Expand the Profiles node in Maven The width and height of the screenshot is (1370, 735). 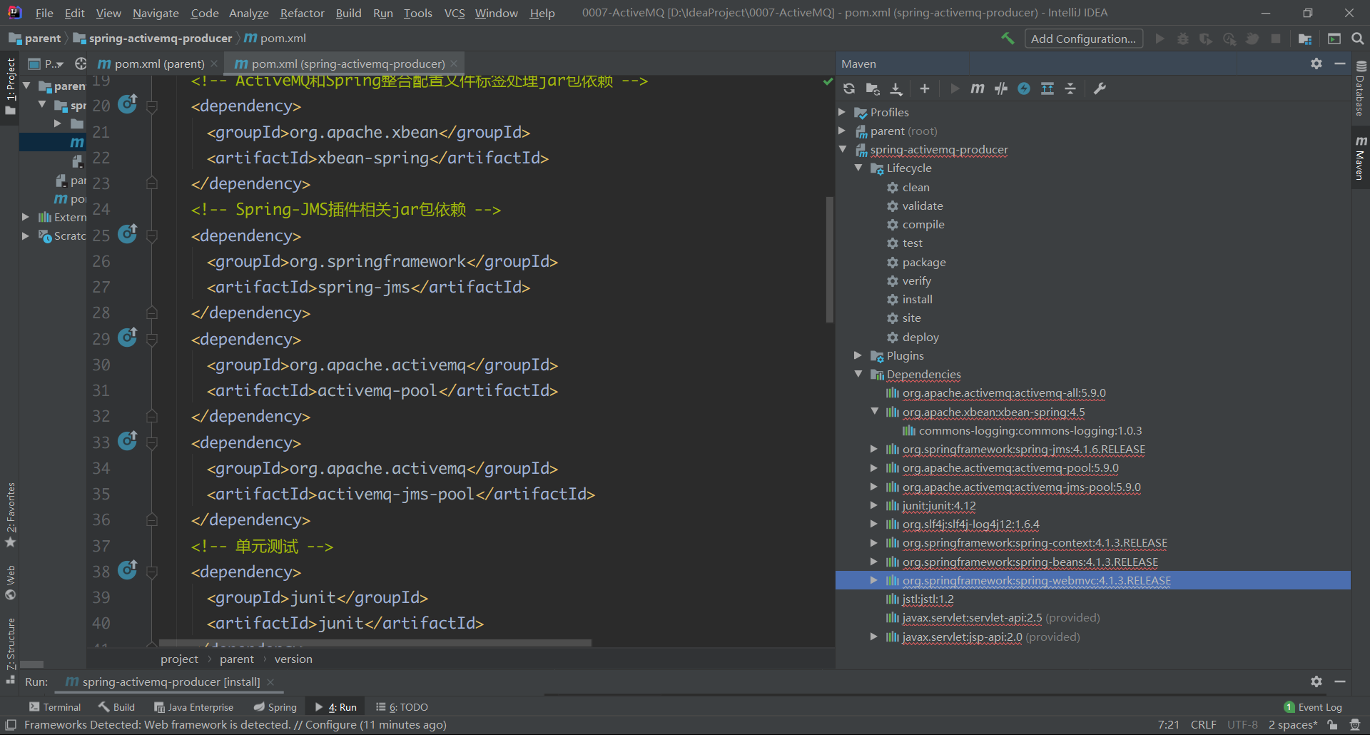[x=842, y=112]
